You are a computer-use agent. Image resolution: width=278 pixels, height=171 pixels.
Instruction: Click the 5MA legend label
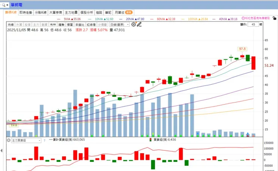click(72, 19)
